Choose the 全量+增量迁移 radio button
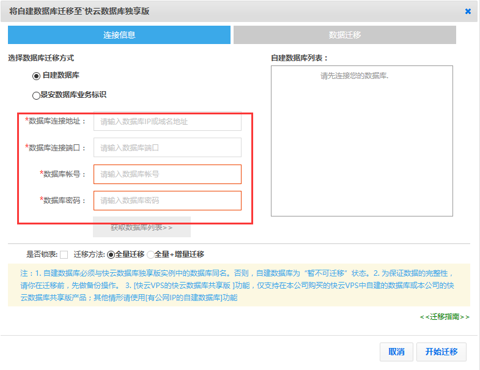The width and height of the screenshot is (480, 370). [150, 254]
